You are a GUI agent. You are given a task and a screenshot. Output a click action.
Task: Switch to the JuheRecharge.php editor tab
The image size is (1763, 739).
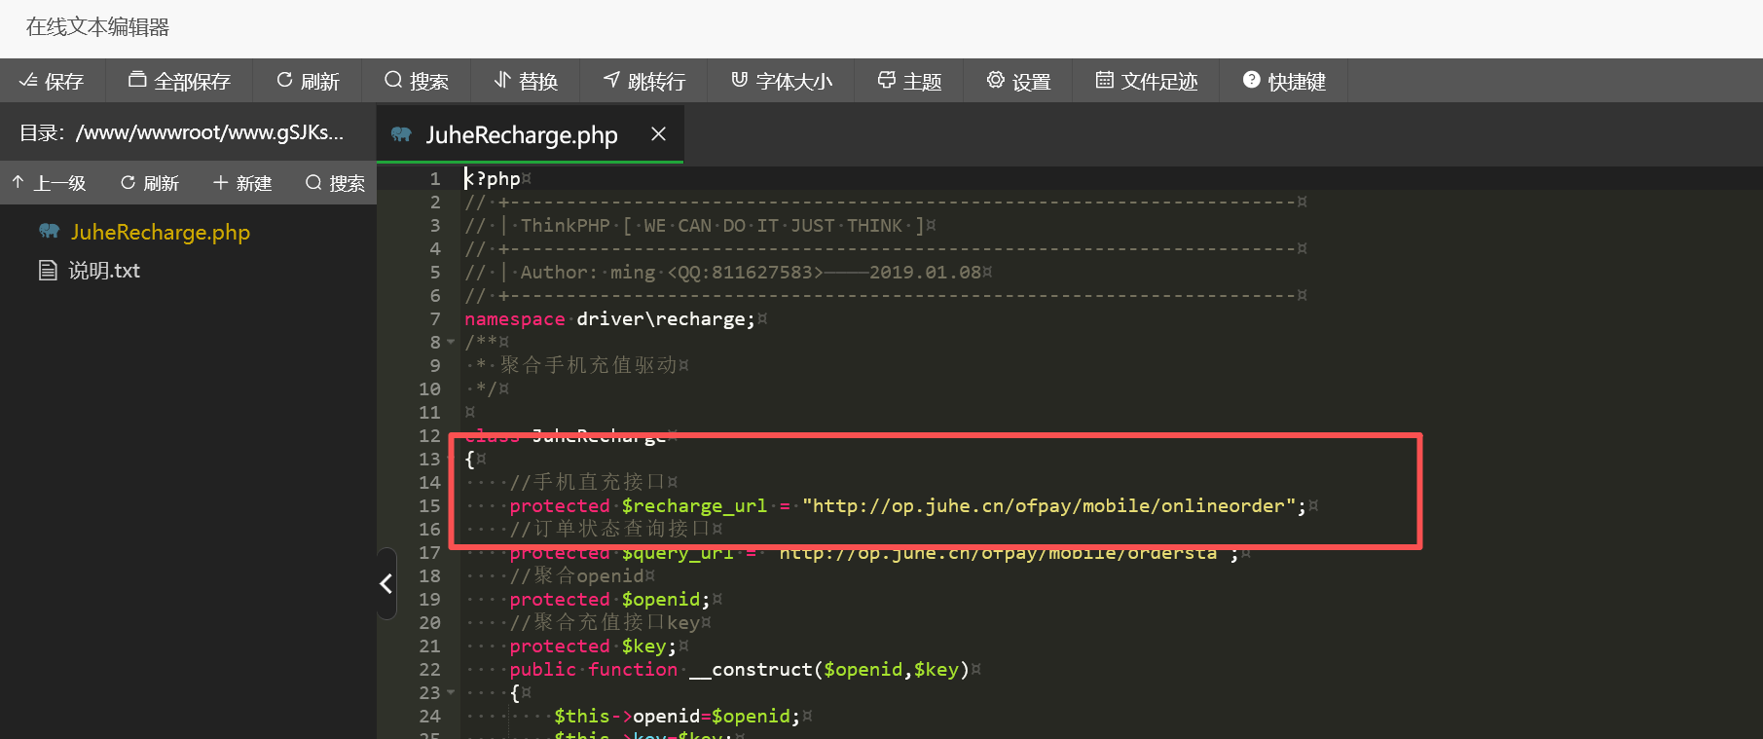521,135
